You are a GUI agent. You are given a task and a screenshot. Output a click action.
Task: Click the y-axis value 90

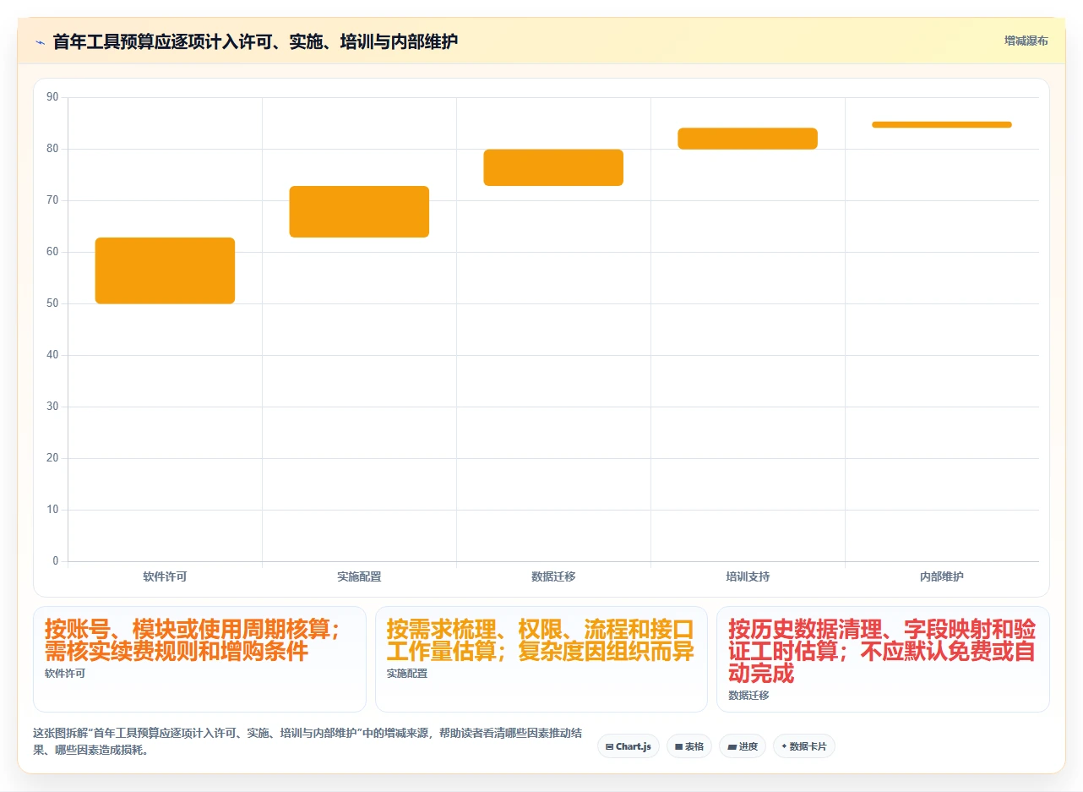click(52, 97)
